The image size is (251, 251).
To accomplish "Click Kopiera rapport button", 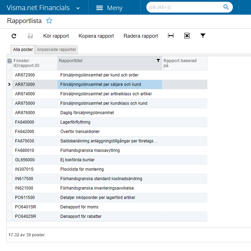I will [x=96, y=36].
